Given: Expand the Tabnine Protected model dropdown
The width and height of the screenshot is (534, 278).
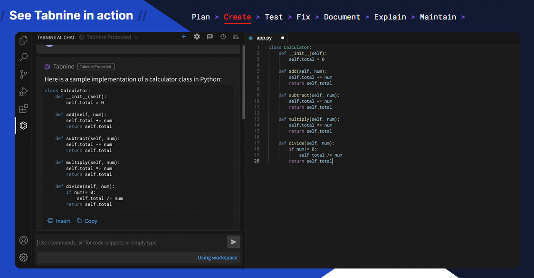Looking at the screenshot, I should pos(109,37).
